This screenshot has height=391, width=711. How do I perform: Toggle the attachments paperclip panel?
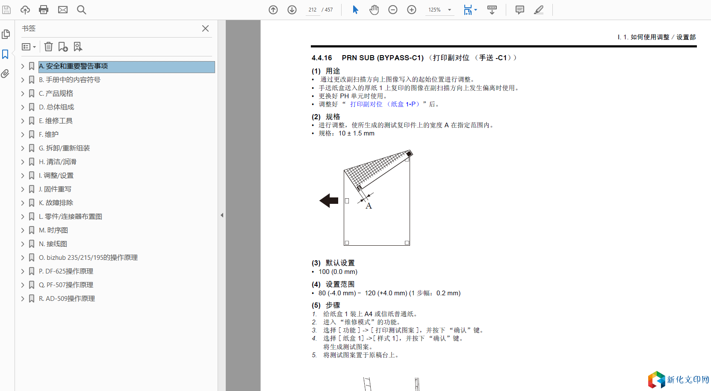click(x=6, y=74)
